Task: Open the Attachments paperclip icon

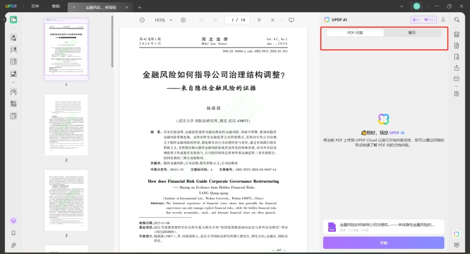Action: tap(13, 245)
